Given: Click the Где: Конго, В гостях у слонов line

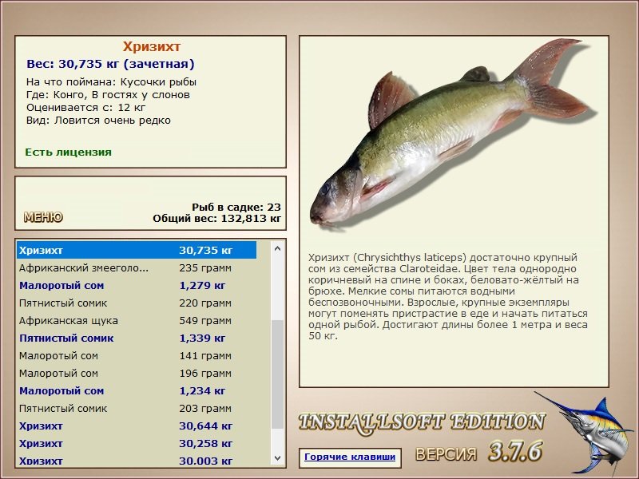Looking at the screenshot, I should (108, 95).
